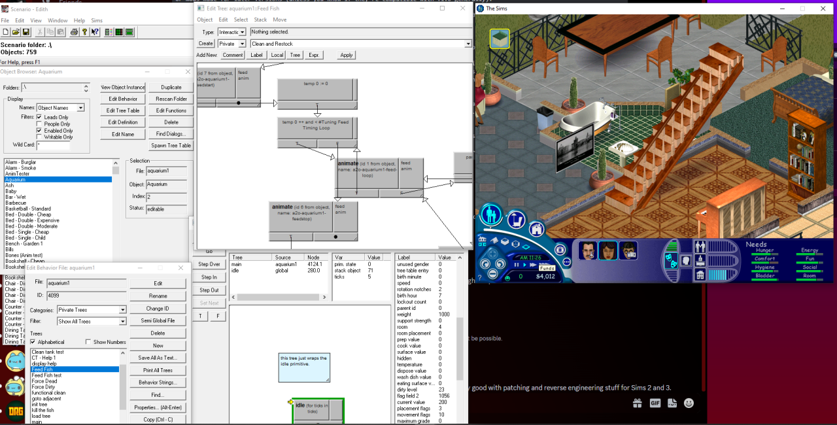Open the Names dropdown showing Object Names
Image resolution: width=837 pixels, height=425 pixels.
pyautogui.click(x=61, y=108)
